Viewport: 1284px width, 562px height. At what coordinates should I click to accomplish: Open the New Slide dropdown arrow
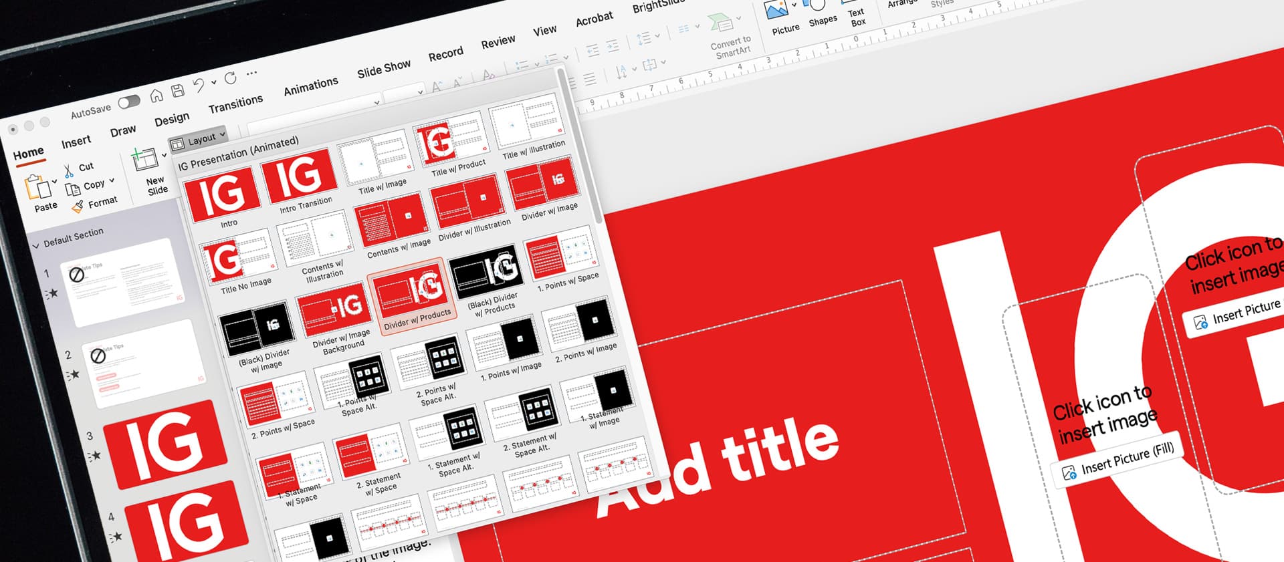click(x=164, y=155)
